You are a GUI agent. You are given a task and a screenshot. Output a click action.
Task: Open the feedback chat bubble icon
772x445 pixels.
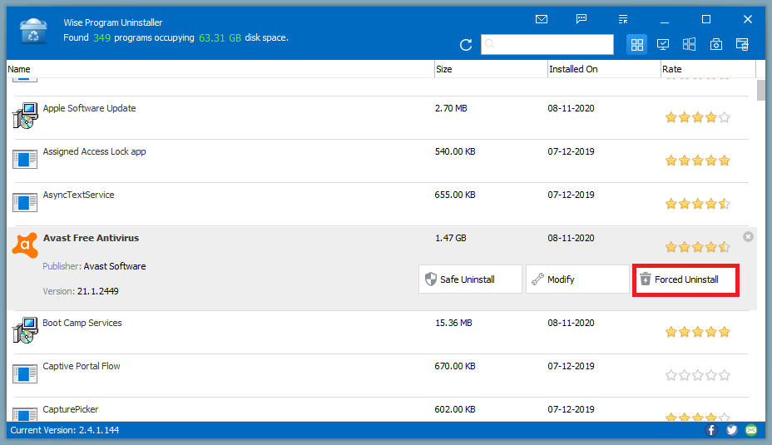coord(581,19)
